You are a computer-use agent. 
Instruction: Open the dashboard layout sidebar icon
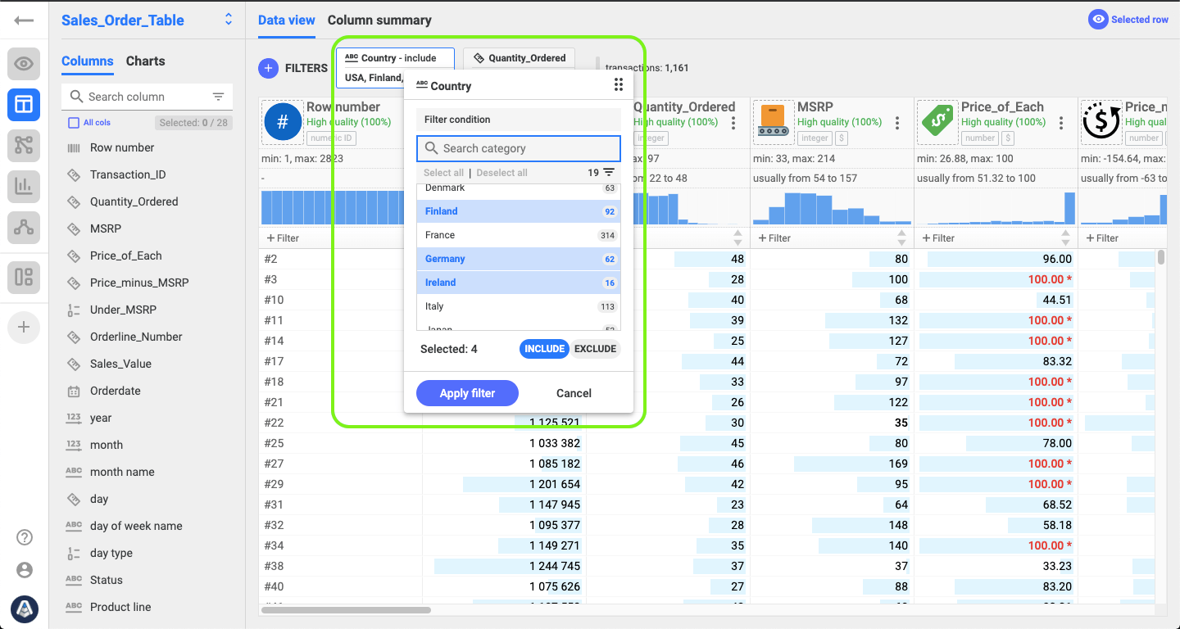pyautogui.click(x=24, y=277)
